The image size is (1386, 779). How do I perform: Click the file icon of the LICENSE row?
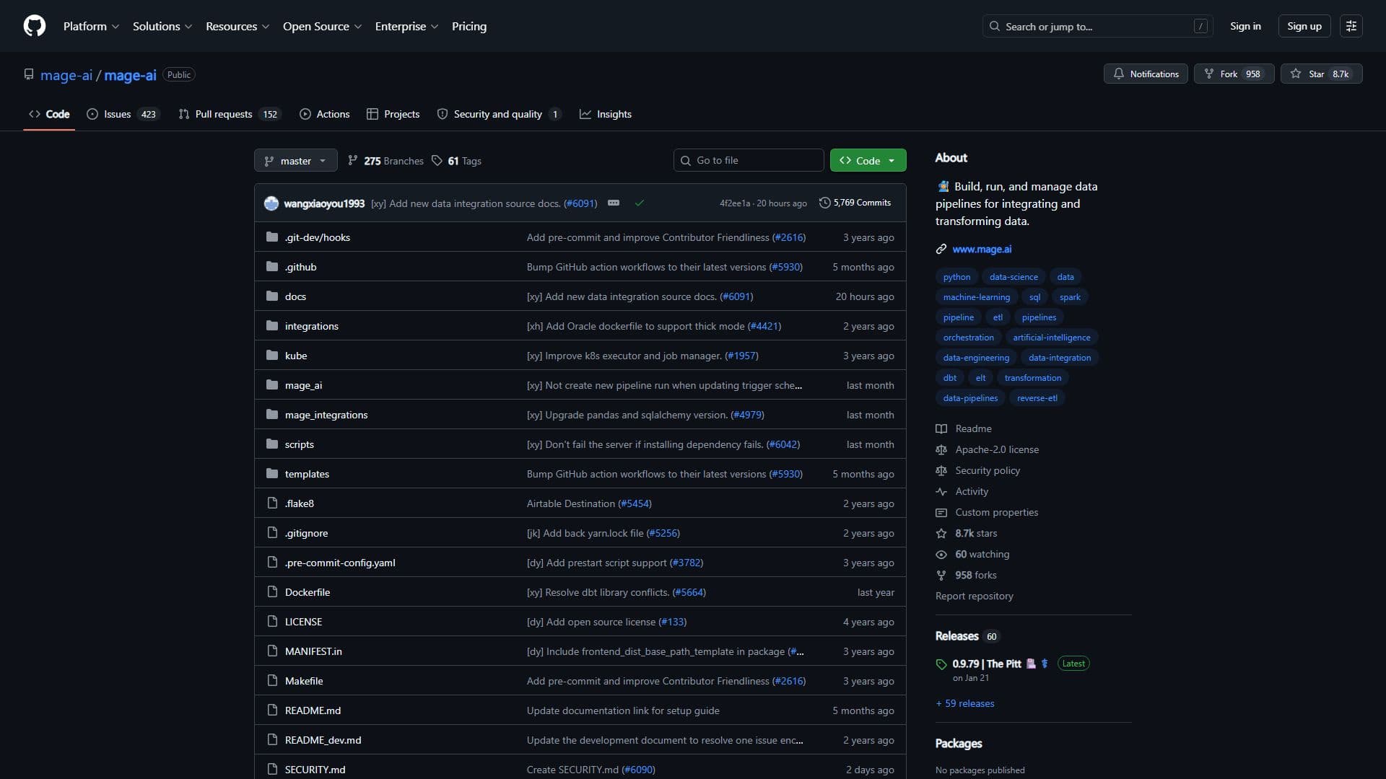pyautogui.click(x=272, y=622)
